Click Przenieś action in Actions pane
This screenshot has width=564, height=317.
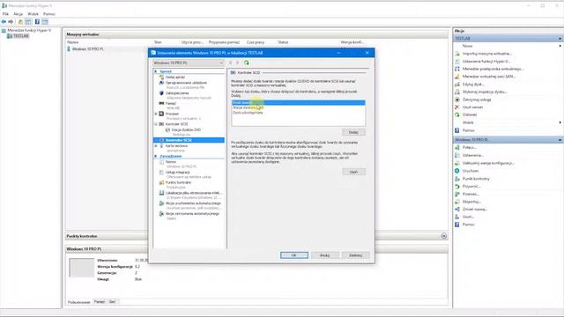471,194
